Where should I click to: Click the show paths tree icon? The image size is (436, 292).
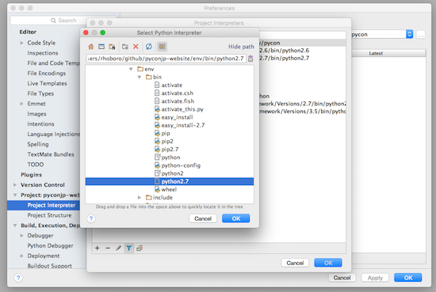coord(140,248)
